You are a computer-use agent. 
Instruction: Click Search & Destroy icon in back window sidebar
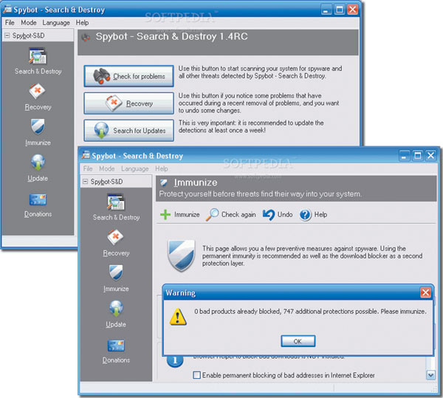38,57
